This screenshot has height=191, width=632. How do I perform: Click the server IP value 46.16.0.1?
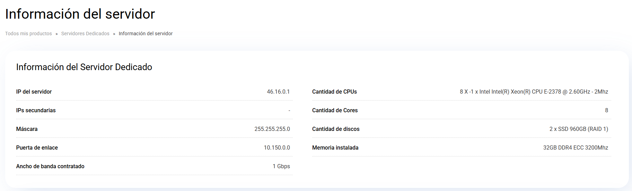coord(278,92)
